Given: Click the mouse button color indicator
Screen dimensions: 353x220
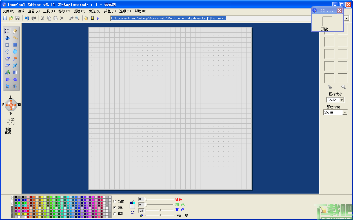Looking at the screenshot, I should click(132, 204).
